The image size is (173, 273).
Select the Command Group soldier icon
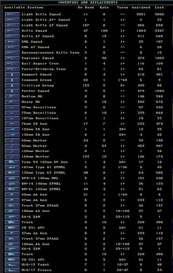pyautogui.click(x=12, y=80)
